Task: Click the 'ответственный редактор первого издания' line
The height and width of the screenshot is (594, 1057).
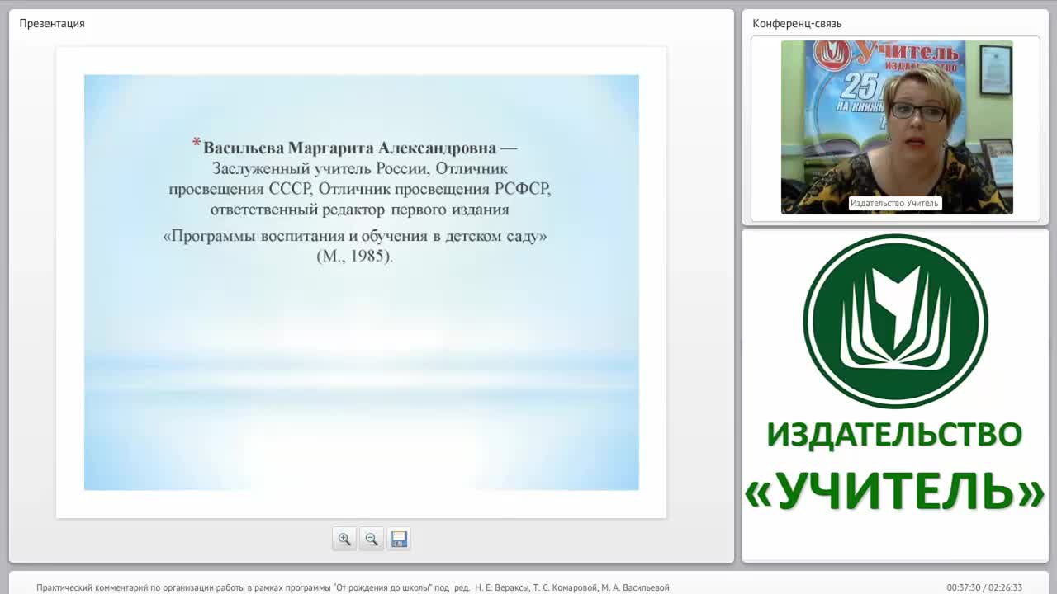Action: point(360,209)
